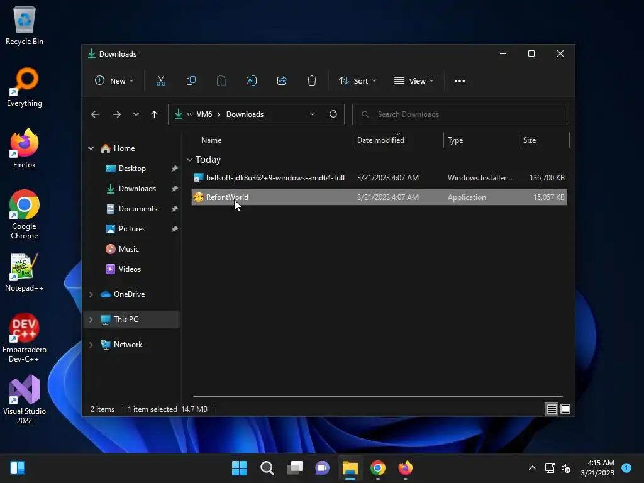
Task: Open taskbar Search magnifier
Action: tap(267, 468)
